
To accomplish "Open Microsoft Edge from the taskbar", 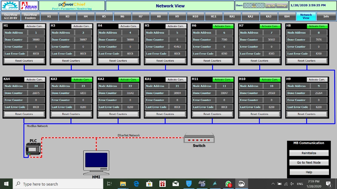I will click(136, 184).
